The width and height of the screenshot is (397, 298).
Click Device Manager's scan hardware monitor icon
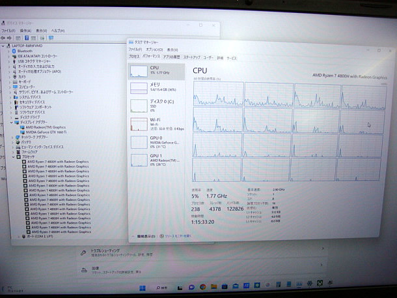tap(51, 38)
